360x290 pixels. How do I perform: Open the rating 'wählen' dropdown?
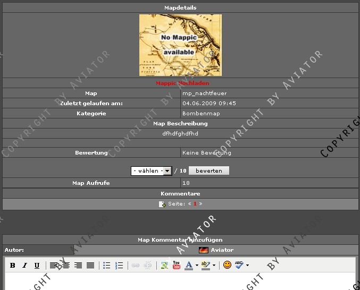[151, 171]
